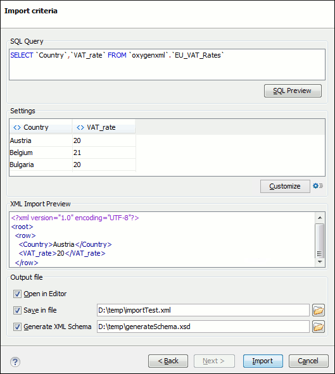335x374 pixels.
Task: Click the XML preview scrollbar down arrow
Action: click(320, 262)
